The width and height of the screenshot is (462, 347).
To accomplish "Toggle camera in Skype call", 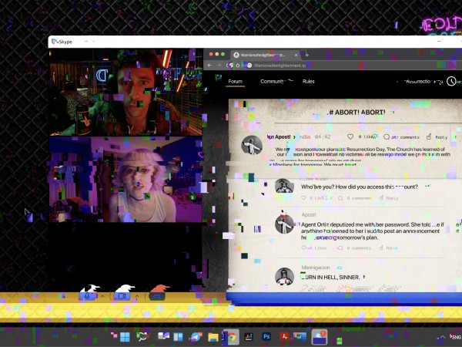I will [123, 295].
